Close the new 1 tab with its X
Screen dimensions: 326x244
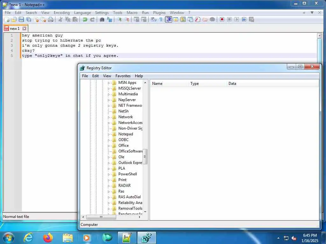pyautogui.click(x=24, y=28)
